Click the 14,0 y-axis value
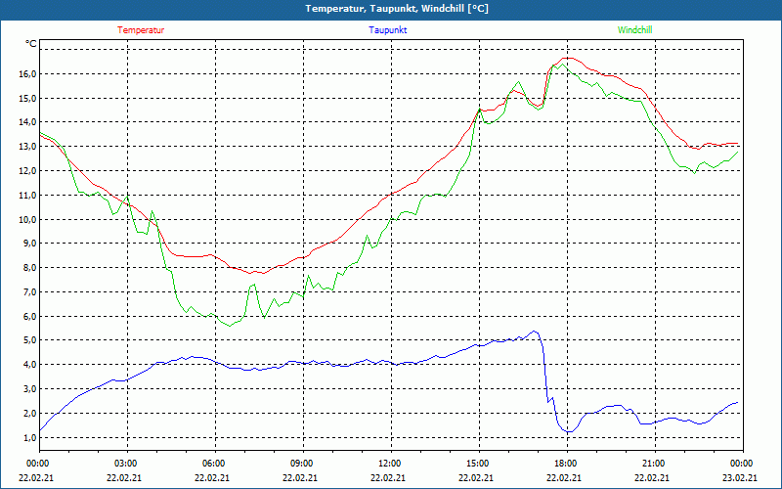 [28, 122]
